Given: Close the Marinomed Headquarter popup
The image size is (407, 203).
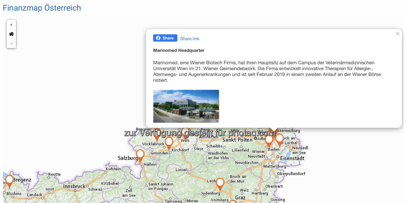Looking at the screenshot, I should pyautogui.click(x=397, y=34).
